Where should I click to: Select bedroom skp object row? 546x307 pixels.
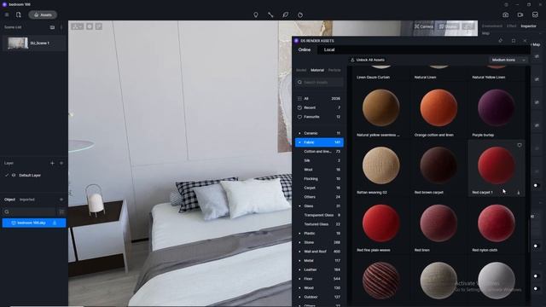coord(34,223)
